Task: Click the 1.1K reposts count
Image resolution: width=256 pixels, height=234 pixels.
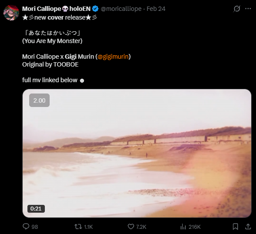Action: (88, 227)
